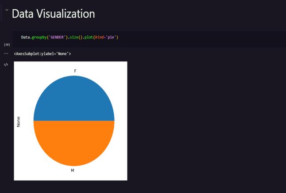The height and width of the screenshot is (193, 286).
Task: Click the execution count label 10
Action: (7, 45)
